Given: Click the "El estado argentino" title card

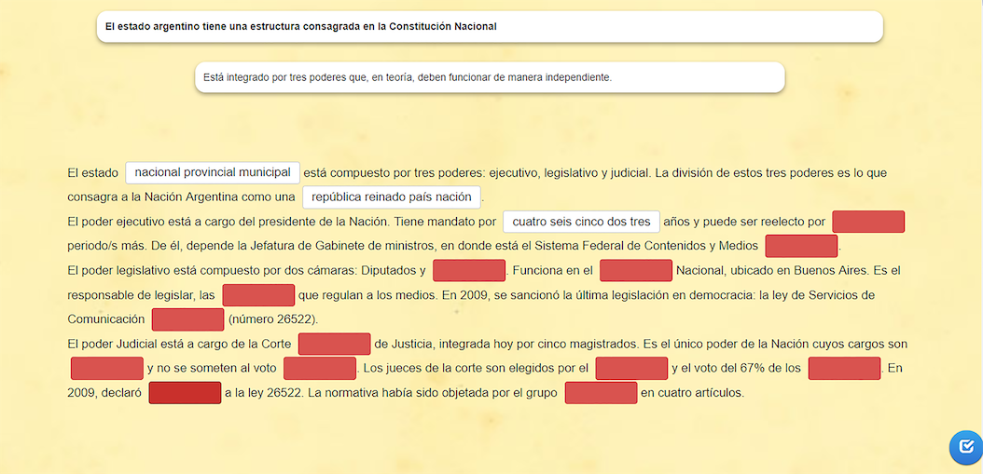Looking at the screenshot, I should click(x=489, y=27).
